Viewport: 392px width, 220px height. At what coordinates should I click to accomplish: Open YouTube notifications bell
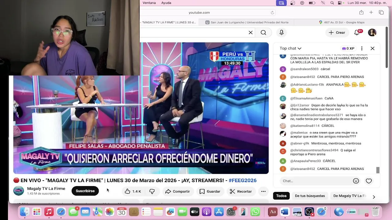[x=357, y=32]
